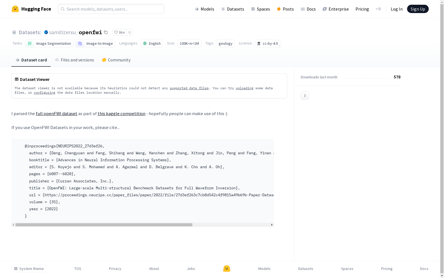Open the geology tag
Screen dimensions: 444x278
pos(225,43)
